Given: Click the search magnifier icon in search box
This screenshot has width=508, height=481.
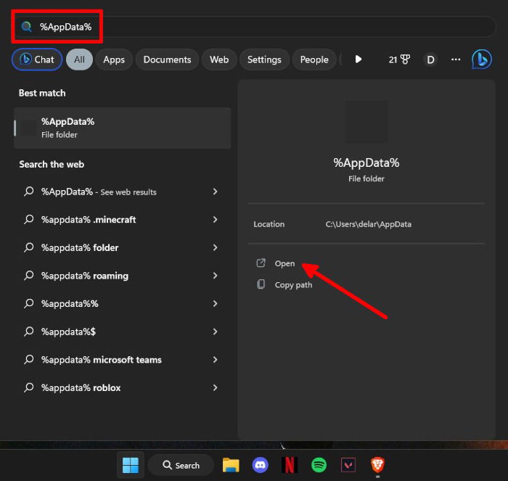Looking at the screenshot, I should pos(27,27).
